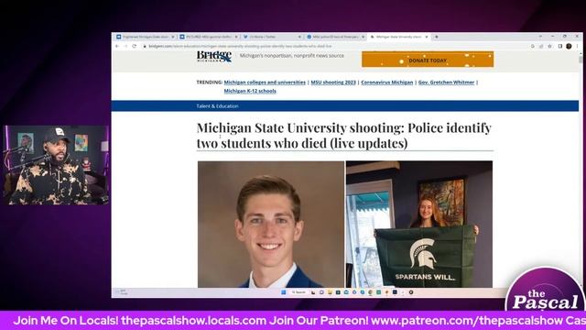Click the photo of woman holding Spartans flag
Image resolution: width=586 pixels, height=330 pixels.
tap(419, 224)
